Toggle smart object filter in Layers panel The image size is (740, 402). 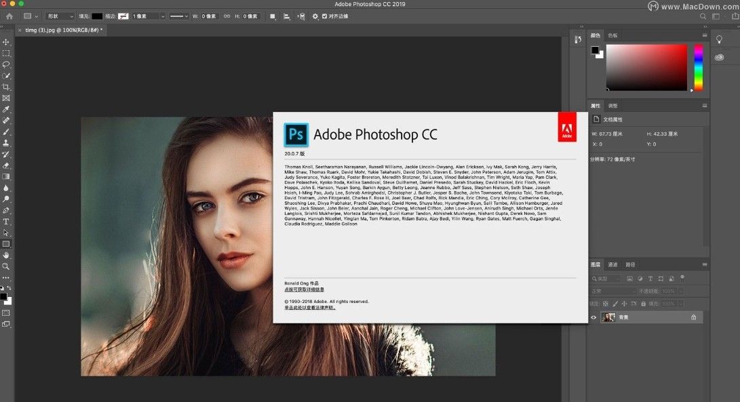(x=671, y=279)
